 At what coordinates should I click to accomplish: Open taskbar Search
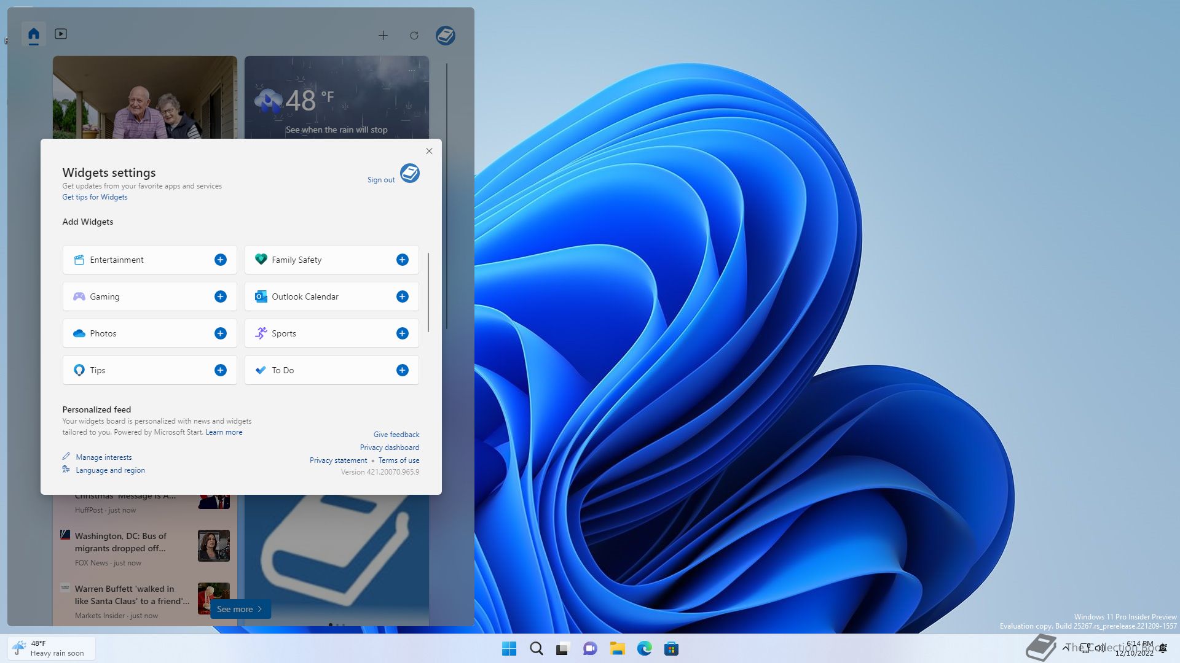pyautogui.click(x=536, y=648)
